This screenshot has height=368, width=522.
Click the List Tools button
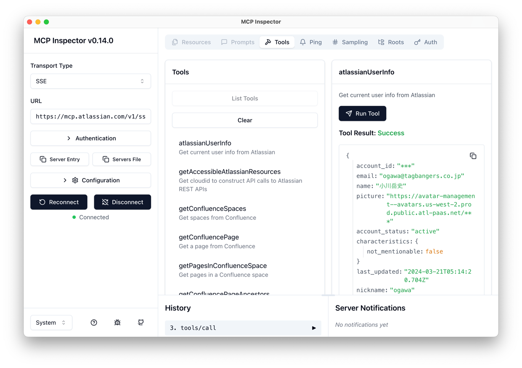[x=245, y=98]
